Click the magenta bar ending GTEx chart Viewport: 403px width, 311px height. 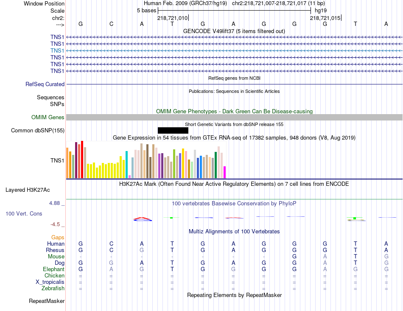coord(225,172)
